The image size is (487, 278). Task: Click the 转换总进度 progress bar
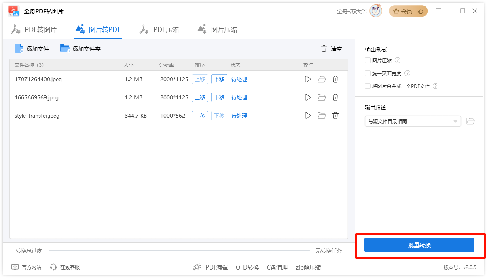coord(179,251)
